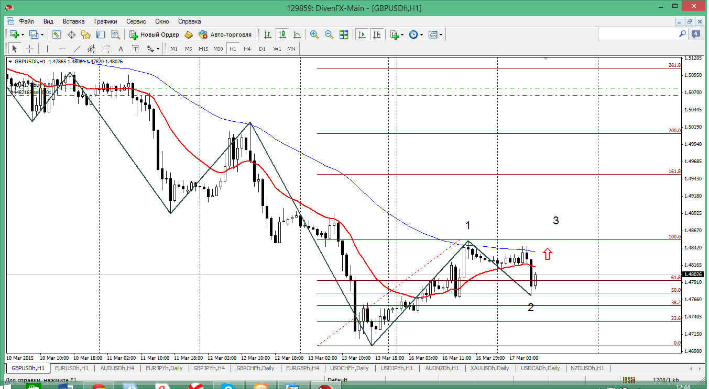The width and height of the screenshot is (709, 389).
Task: Pick the horizontal line drawing tool
Action: click(62, 49)
